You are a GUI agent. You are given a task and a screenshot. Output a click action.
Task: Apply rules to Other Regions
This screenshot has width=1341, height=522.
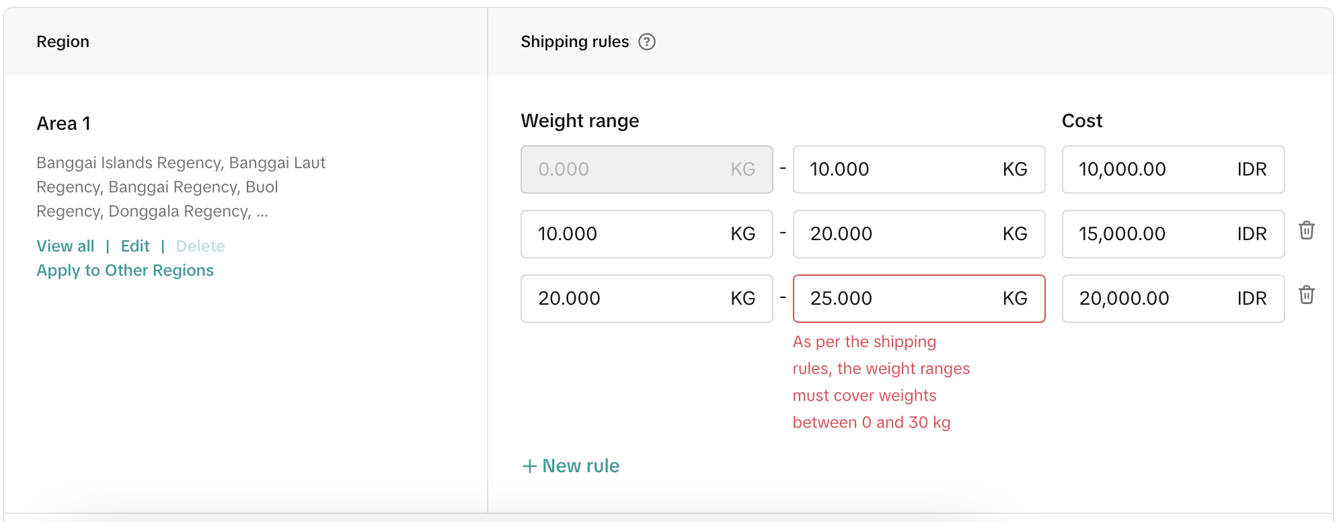pyautogui.click(x=125, y=270)
